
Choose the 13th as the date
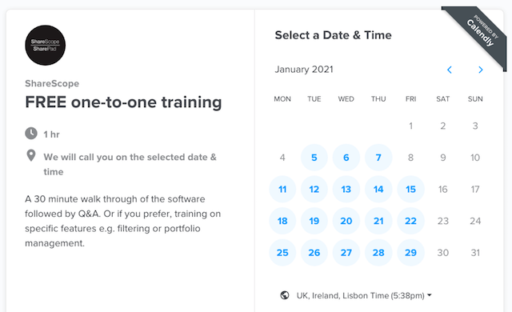tap(346, 190)
